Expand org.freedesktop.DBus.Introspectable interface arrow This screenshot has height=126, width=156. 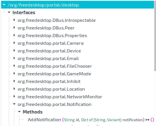coord(14,20)
